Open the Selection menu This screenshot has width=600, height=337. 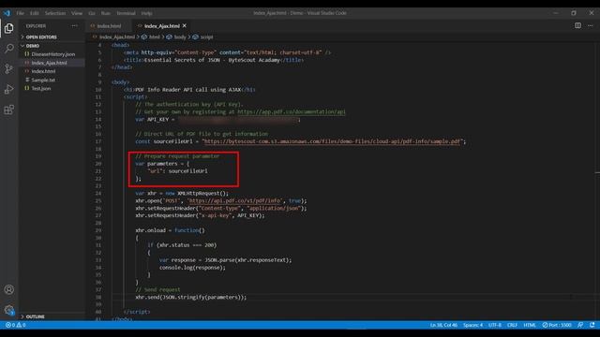click(x=55, y=13)
